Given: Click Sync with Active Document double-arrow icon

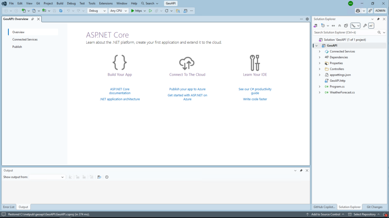Looking at the screenshot, I should coord(333,26).
